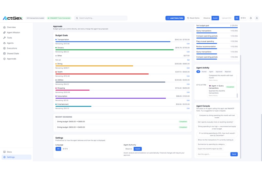Pick suggestion 'Did I spend unusually more on anything recently?'
This screenshot has height=175, width=262.
click(216, 122)
